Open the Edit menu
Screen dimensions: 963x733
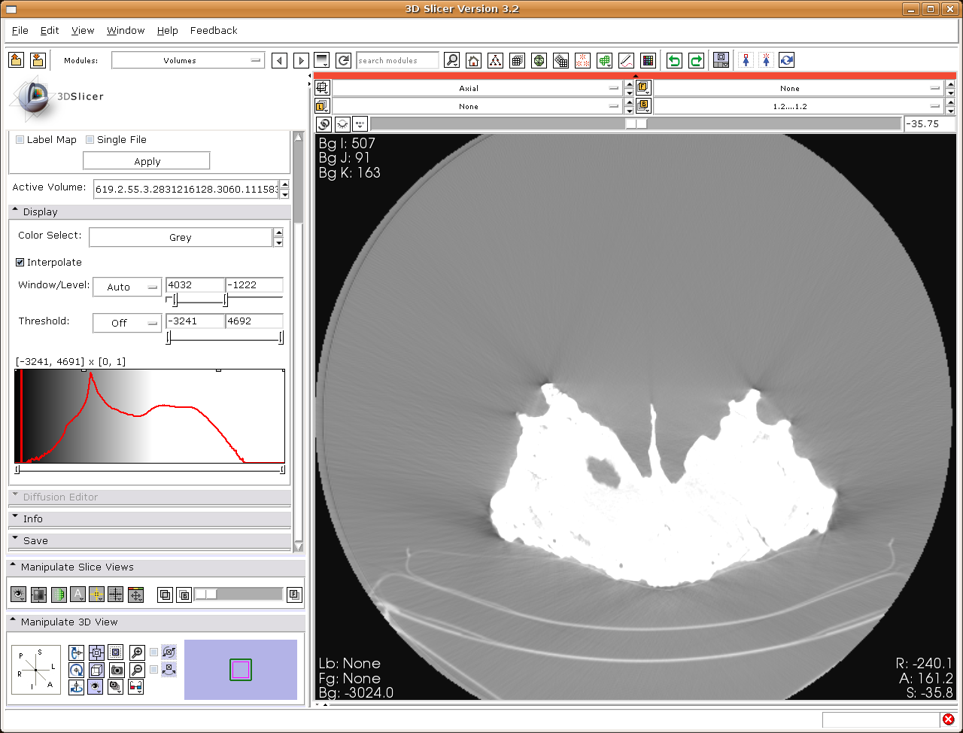pos(50,30)
